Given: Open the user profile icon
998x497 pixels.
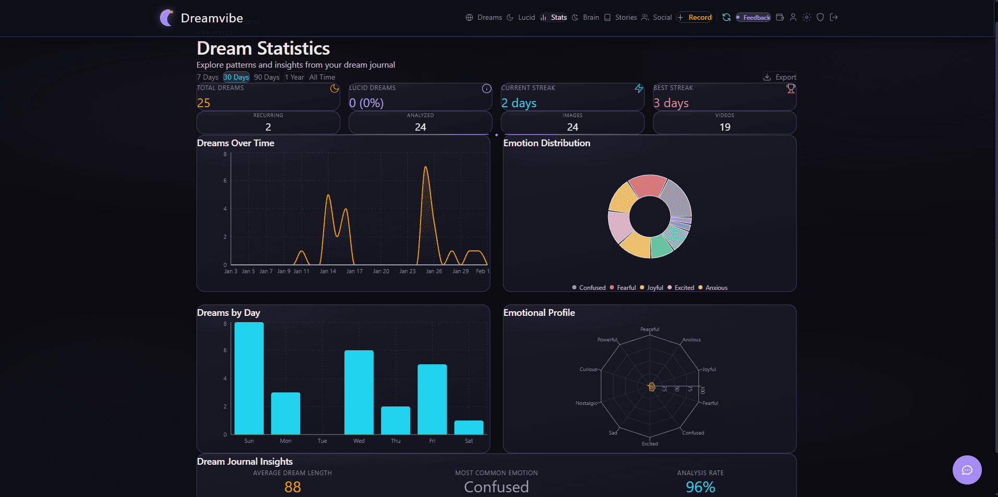Looking at the screenshot, I should (x=793, y=17).
